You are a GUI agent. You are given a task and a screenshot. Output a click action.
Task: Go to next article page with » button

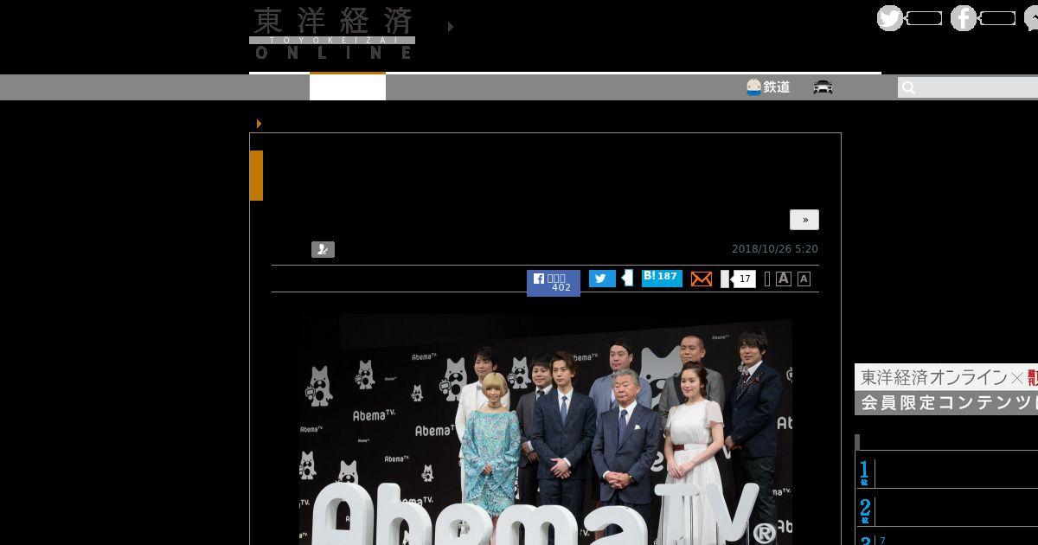coord(804,220)
